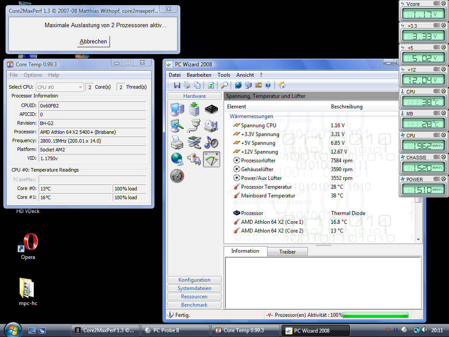Open the I/O Ports connector cable icon
The width and height of the screenshot is (449, 337).
tap(194, 126)
